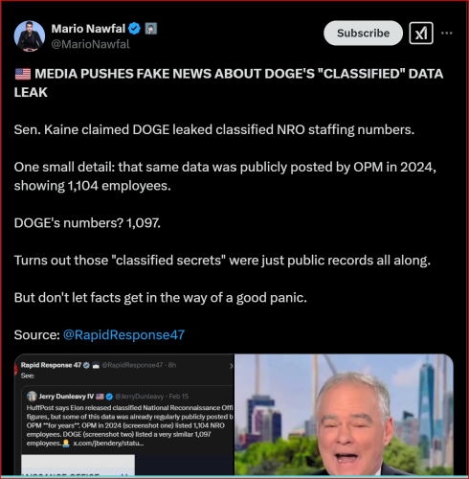Screen dimensions: 469x479
Task: Click the US flag emoji in headline
Action: point(23,74)
